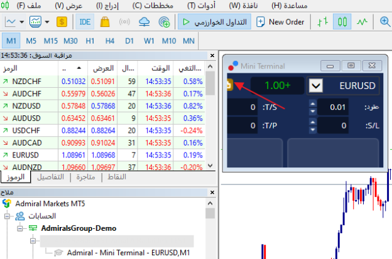The image size is (392, 259).
Task: Select Admiral - Mini Terminal - EURUSD,M1 item
Action: 128,253
